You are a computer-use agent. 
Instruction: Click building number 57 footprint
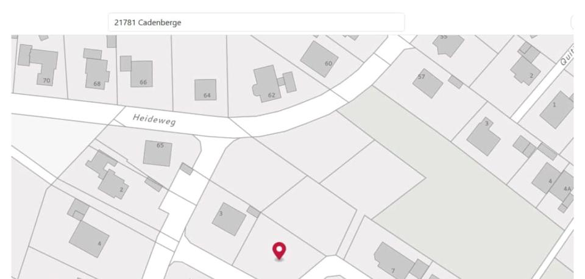[x=428, y=83]
